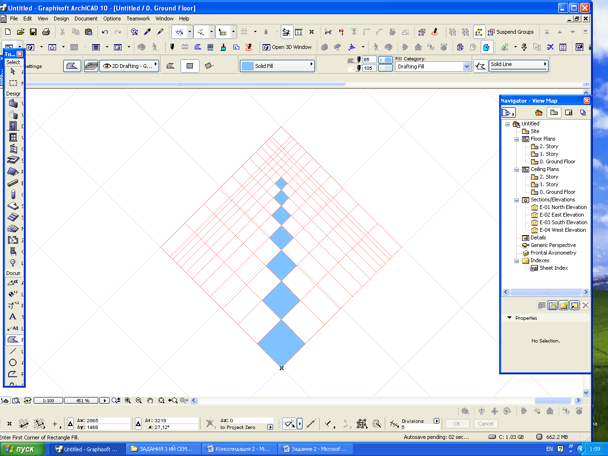This screenshot has width=608, height=456.
Task: Click the Fit in Window icon
Action: pos(161,400)
